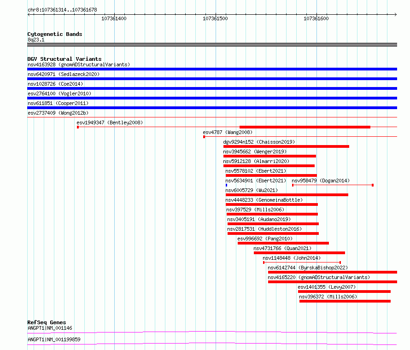Click nsv5634901 Ebert2021 label
The image size is (410, 350).
pos(256,181)
